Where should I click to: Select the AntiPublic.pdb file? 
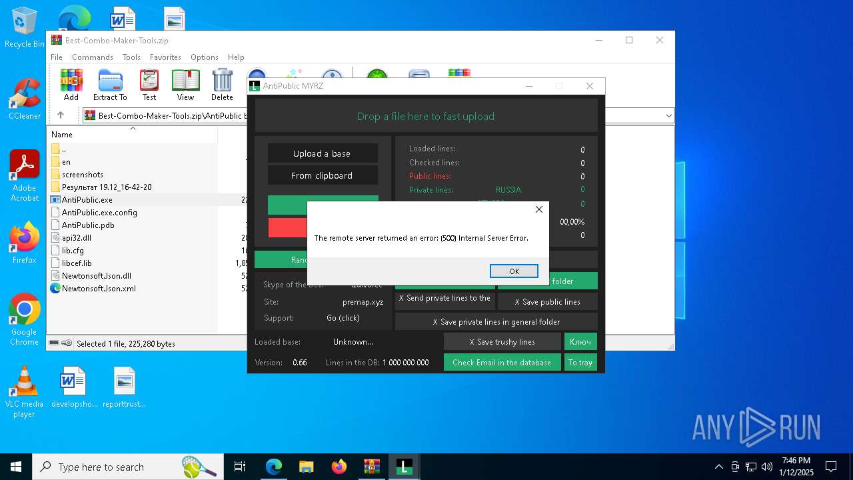point(89,225)
